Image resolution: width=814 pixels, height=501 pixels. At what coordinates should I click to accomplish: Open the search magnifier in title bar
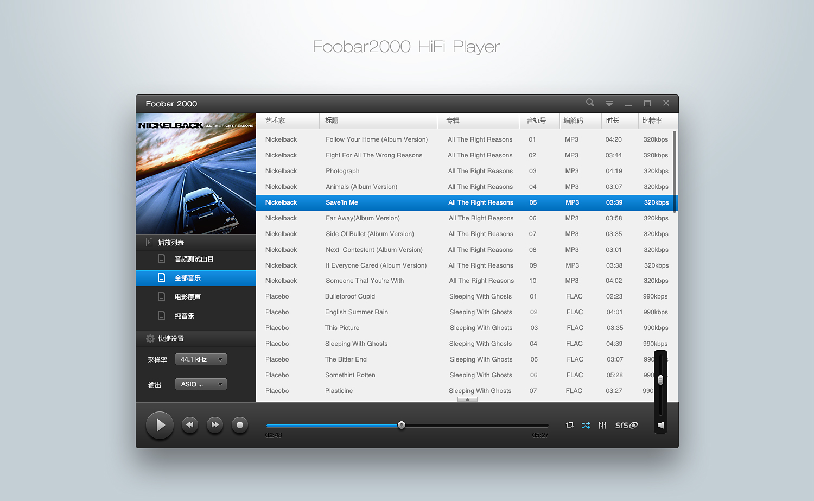click(590, 103)
